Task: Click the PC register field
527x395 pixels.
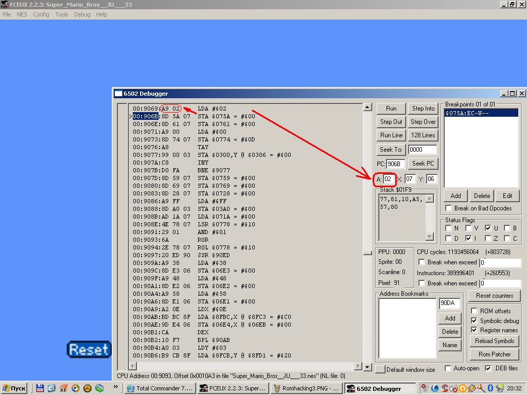Action: pos(395,164)
